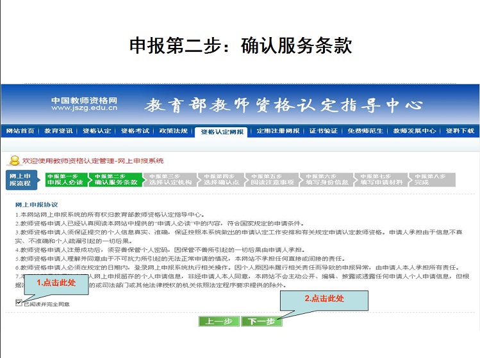Viewport: 480px width, 358px height.
Task: Open the 资料下载 navigation item
Action: coord(459,131)
